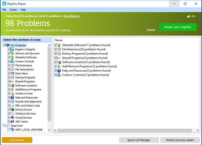
Task: Click the Name column header
Action: pos(59,40)
